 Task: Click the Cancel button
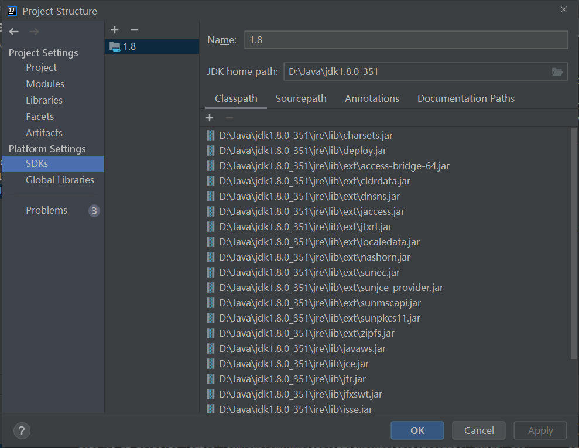[x=479, y=430]
